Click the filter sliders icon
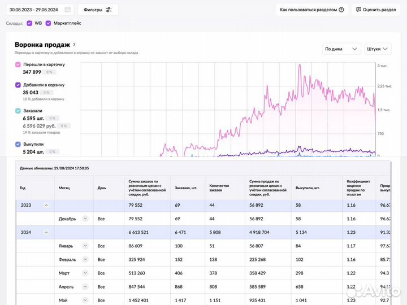407x305 pixels. click(x=109, y=10)
